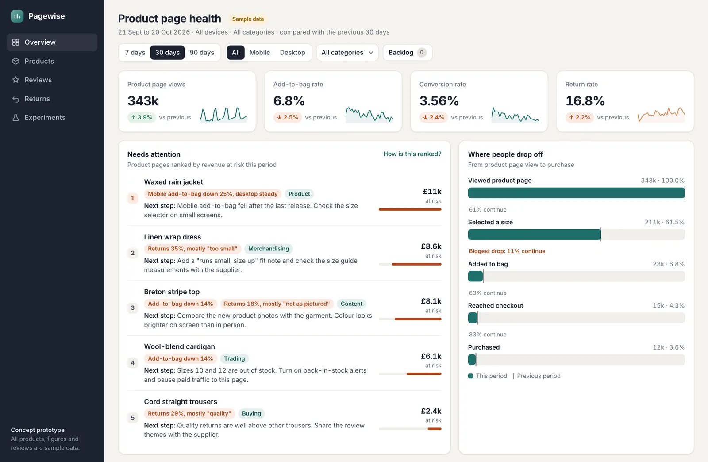Click the £11k at risk value

coord(432,192)
